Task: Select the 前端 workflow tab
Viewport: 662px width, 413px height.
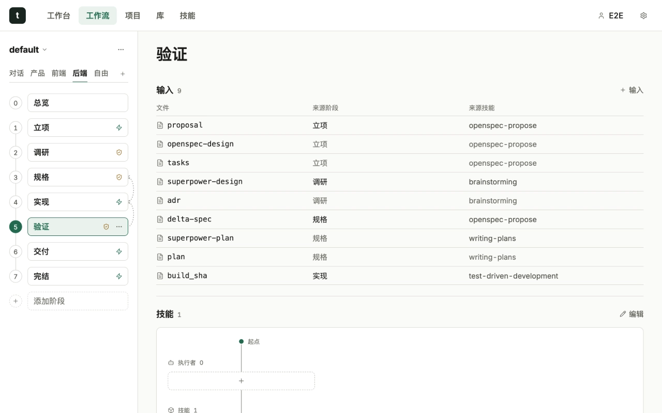Action: pos(59,73)
